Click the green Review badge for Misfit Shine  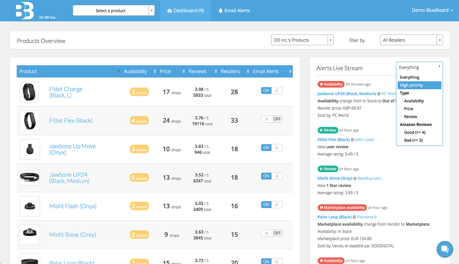click(x=328, y=169)
